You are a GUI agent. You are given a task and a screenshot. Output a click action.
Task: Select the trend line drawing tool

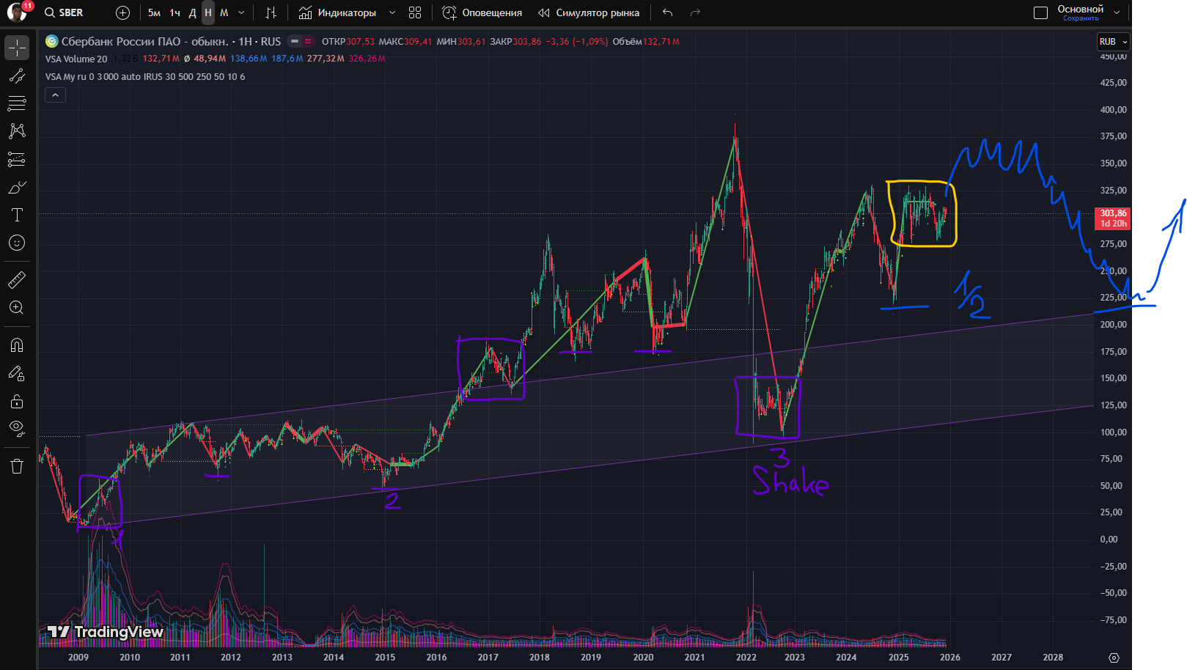[x=17, y=76]
